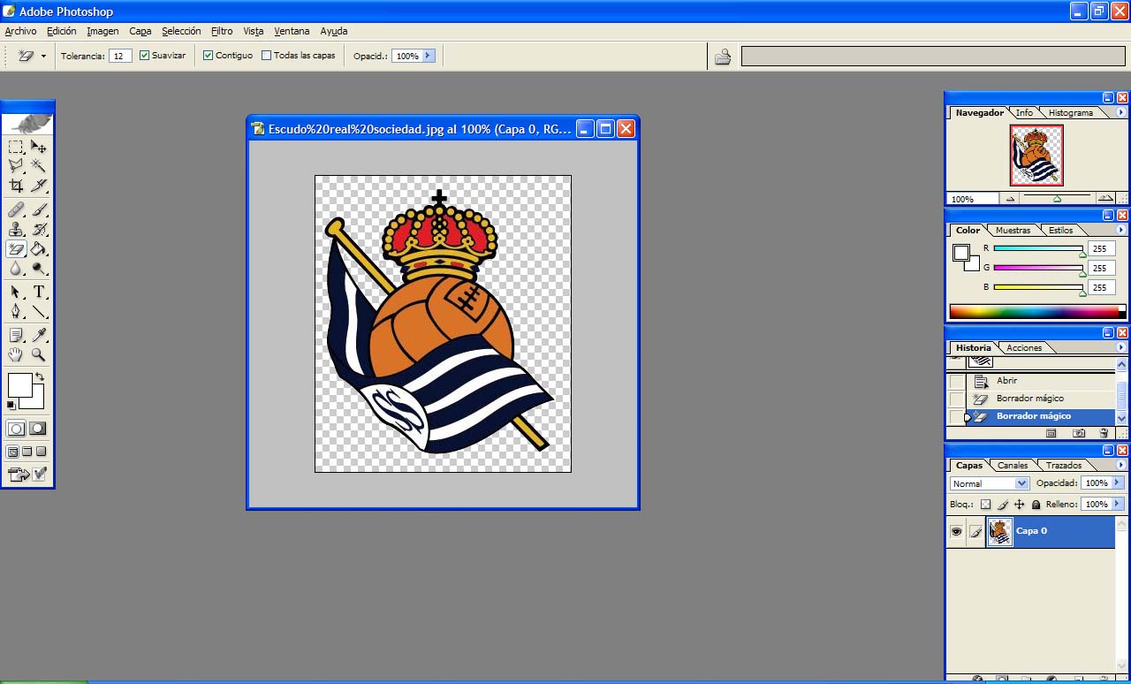Choose the Hand tool

[x=16, y=354]
